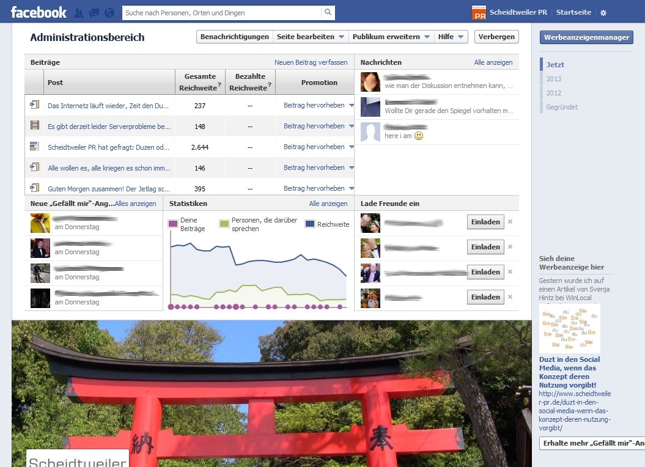Screen dimensions: 645x467
Task: Open first message sender avatar
Action: pyautogui.click(x=370, y=82)
